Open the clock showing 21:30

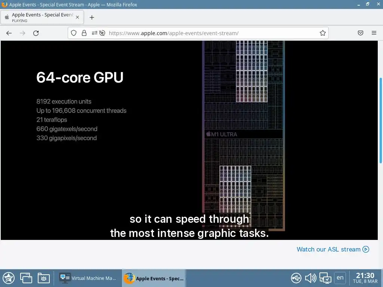coord(365,278)
